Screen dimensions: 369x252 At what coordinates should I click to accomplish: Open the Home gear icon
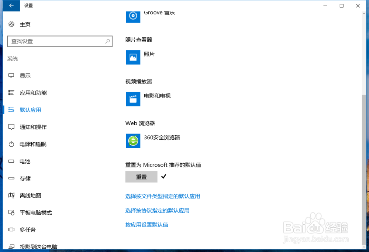11,24
